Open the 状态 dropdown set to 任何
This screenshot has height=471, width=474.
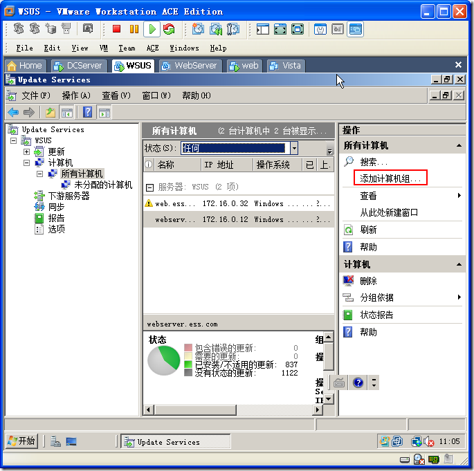click(294, 148)
